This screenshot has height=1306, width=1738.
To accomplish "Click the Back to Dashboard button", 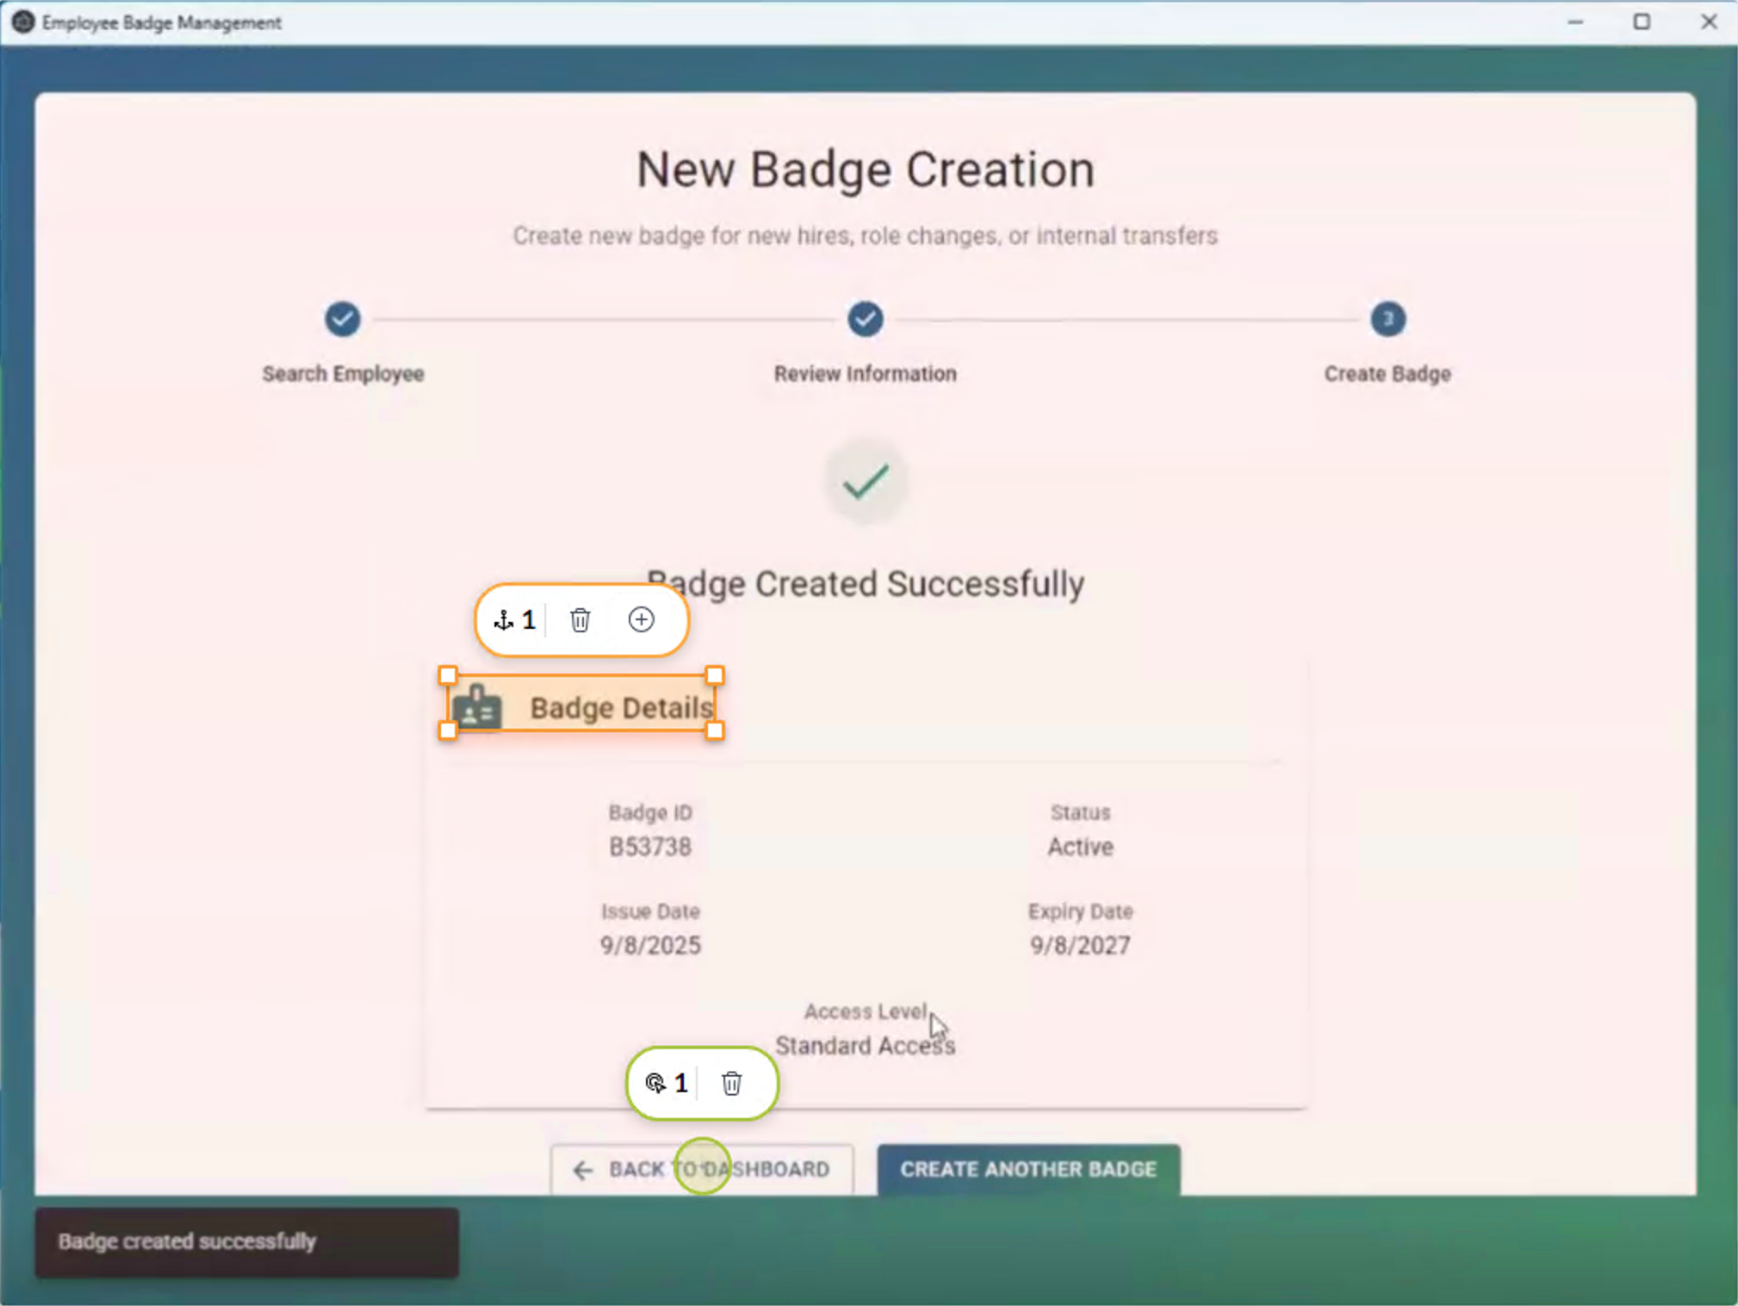I will (x=702, y=1169).
